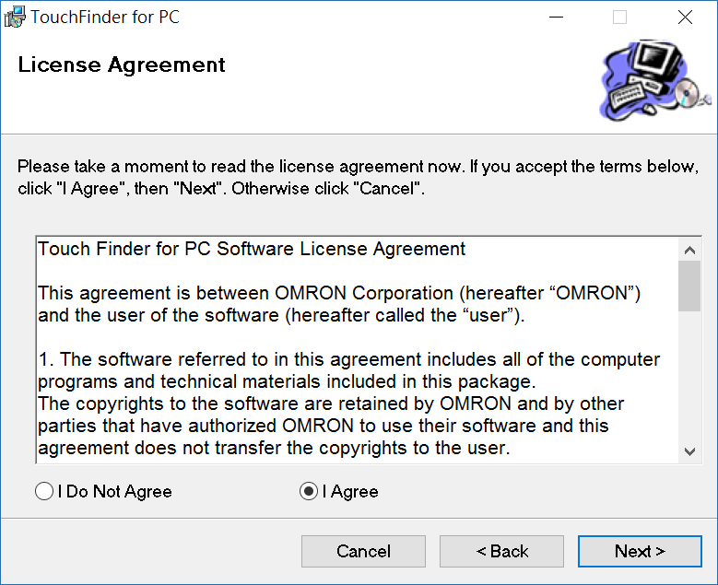Close the TouchFinder for PC installer
Viewport: 718px width, 585px height.
point(685,17)
